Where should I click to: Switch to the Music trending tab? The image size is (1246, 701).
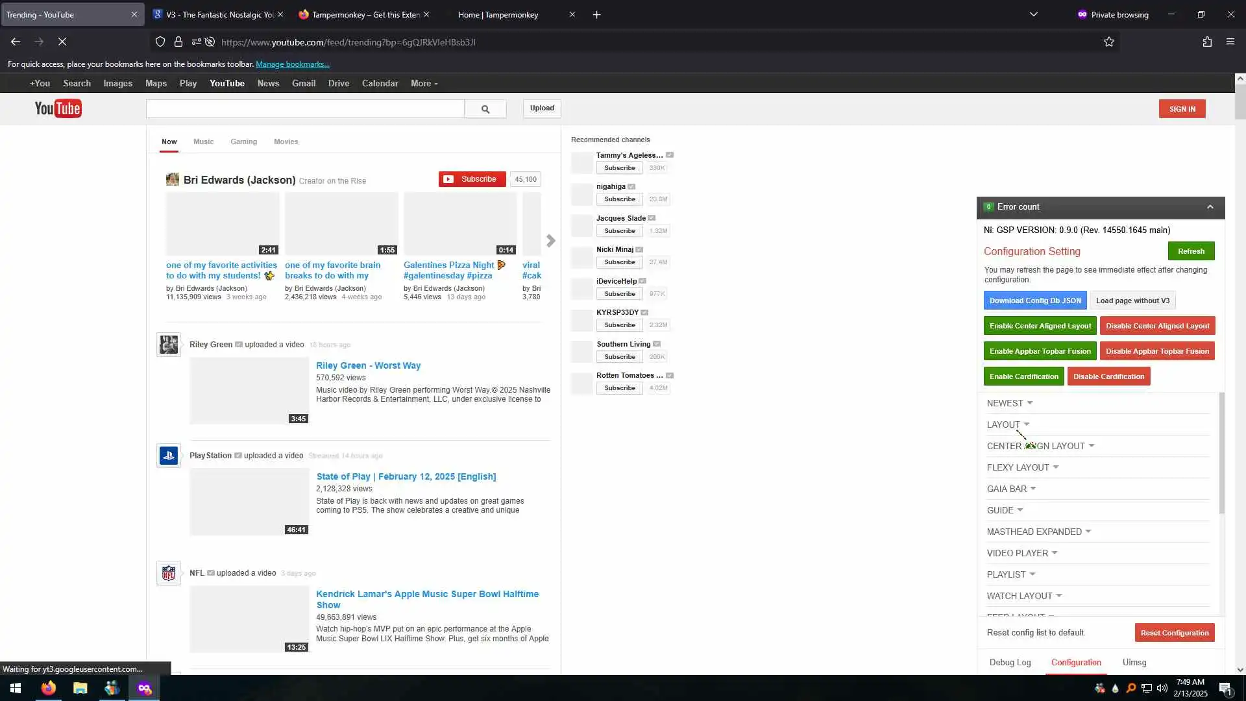[203, 141]
